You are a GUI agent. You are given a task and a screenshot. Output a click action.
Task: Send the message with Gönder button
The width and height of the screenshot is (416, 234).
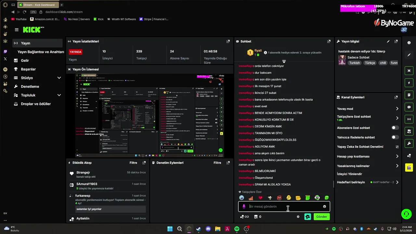[322, 217]
